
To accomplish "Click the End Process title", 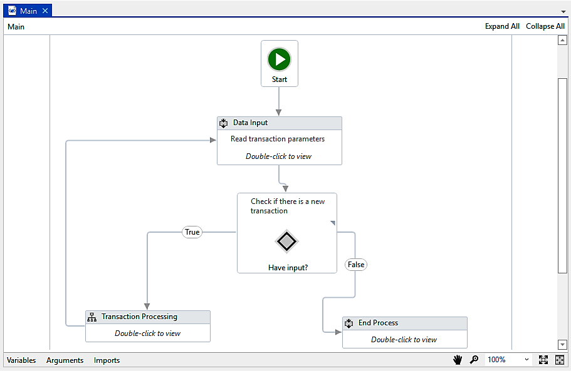I will 378,323.
